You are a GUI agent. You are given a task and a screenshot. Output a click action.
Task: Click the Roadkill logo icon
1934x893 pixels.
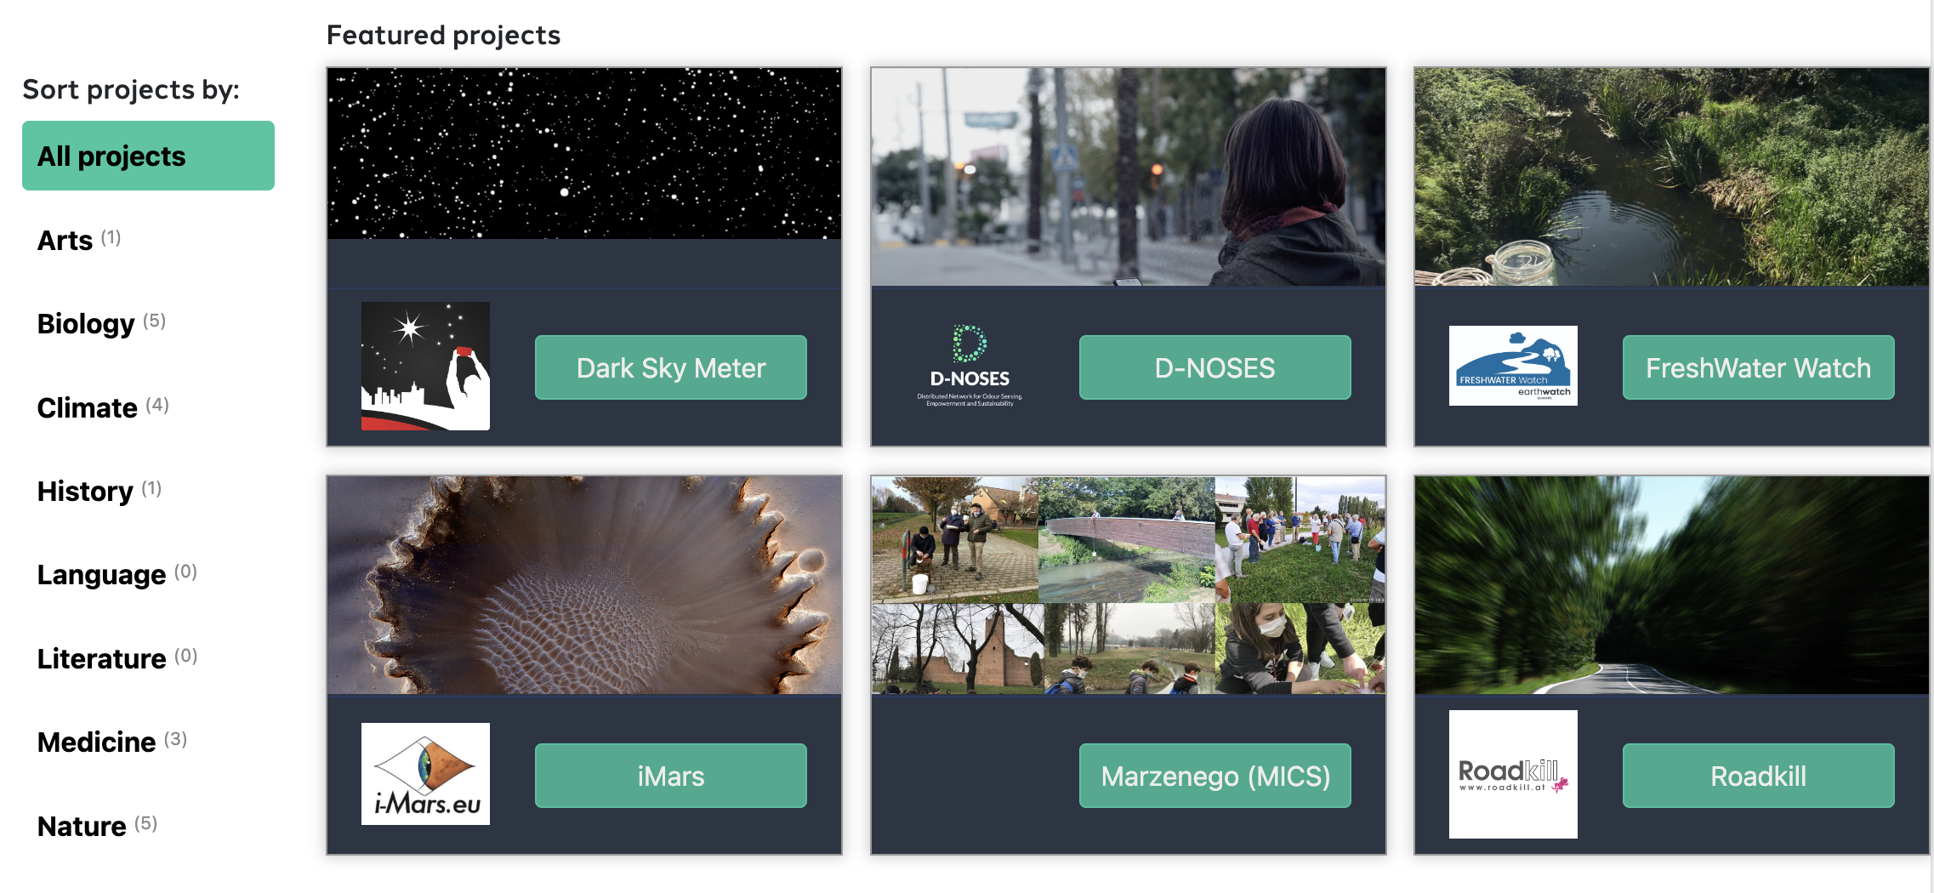1513,774
